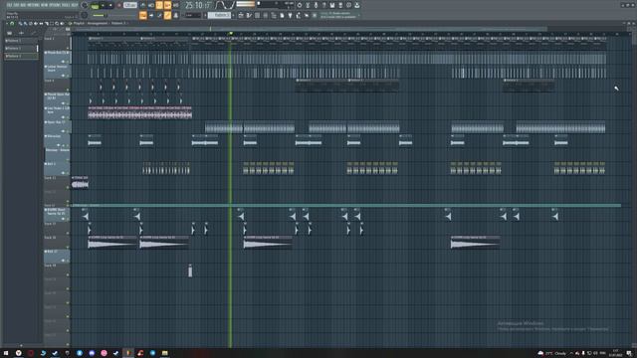The height and width of the screenshot is (358, 637).
Task: Toggle the highlighted playlist view button
Action: (x=143, y=15)
